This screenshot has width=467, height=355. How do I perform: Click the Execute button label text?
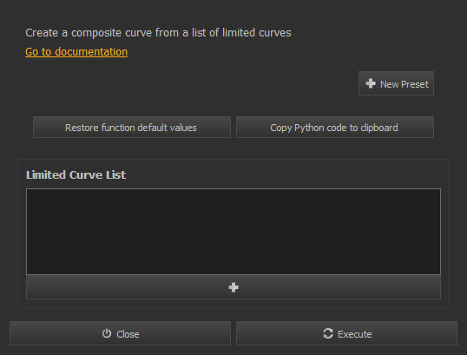point(354,334)
